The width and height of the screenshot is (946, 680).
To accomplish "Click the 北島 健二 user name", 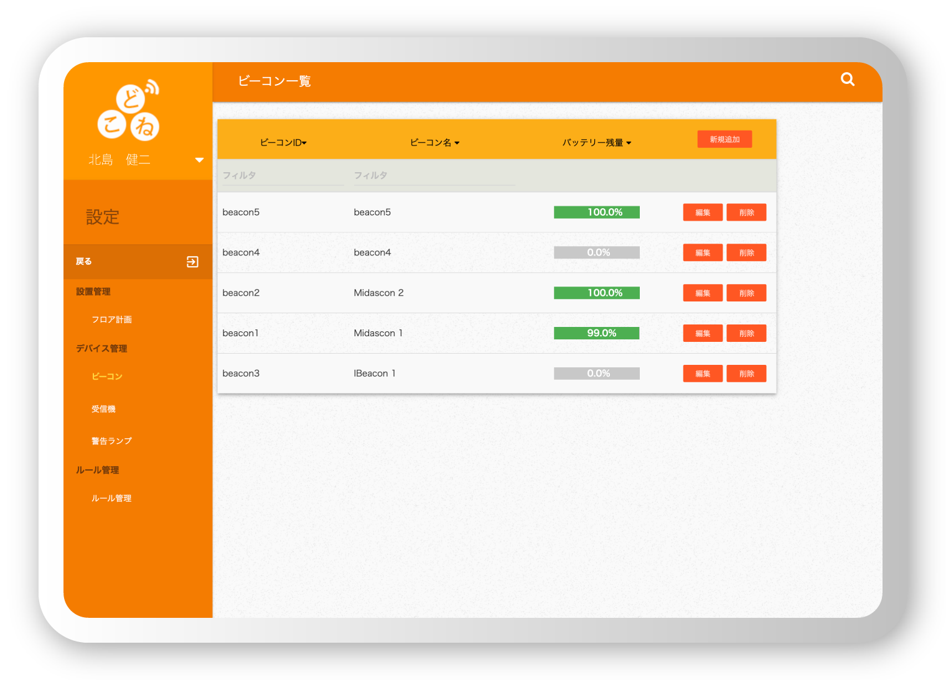I will 119,160.
